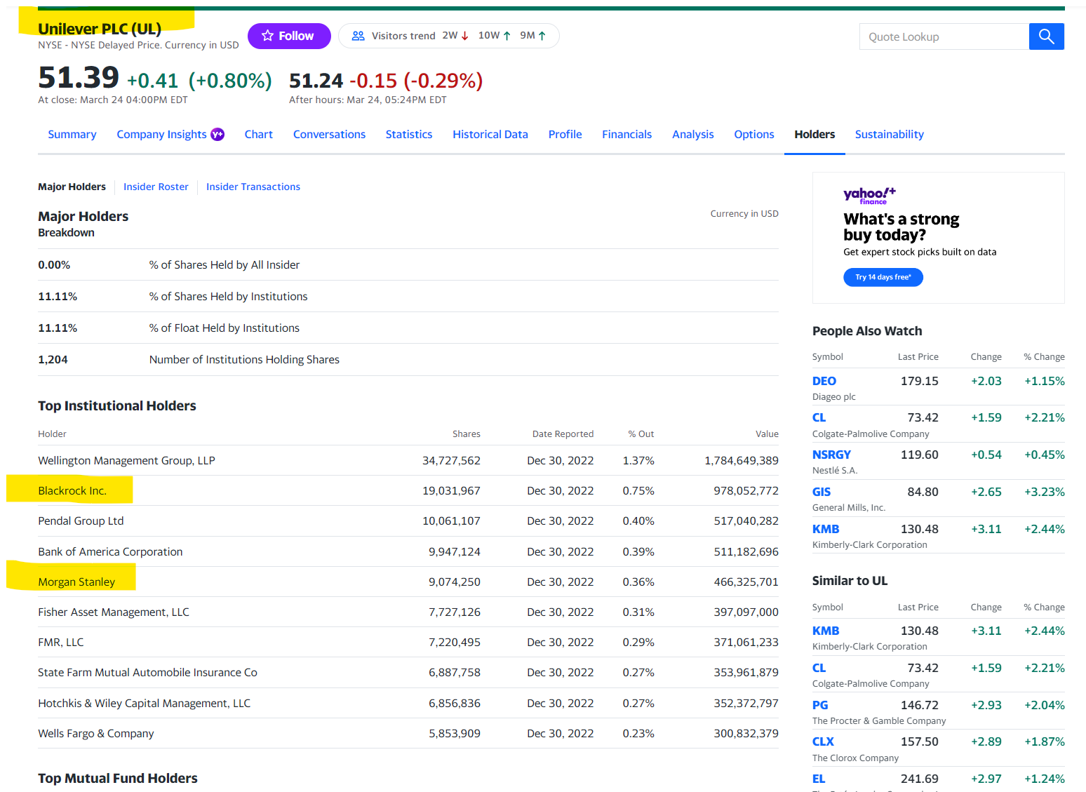This screenshot has height=792, width=1086.
Task: Open the Sustainability tab
Action: [x=889, y=134]
